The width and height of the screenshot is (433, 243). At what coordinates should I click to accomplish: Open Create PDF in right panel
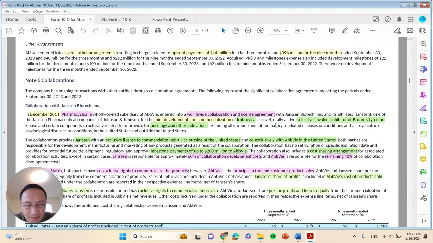pyautogui.click(x=423, y=57)
